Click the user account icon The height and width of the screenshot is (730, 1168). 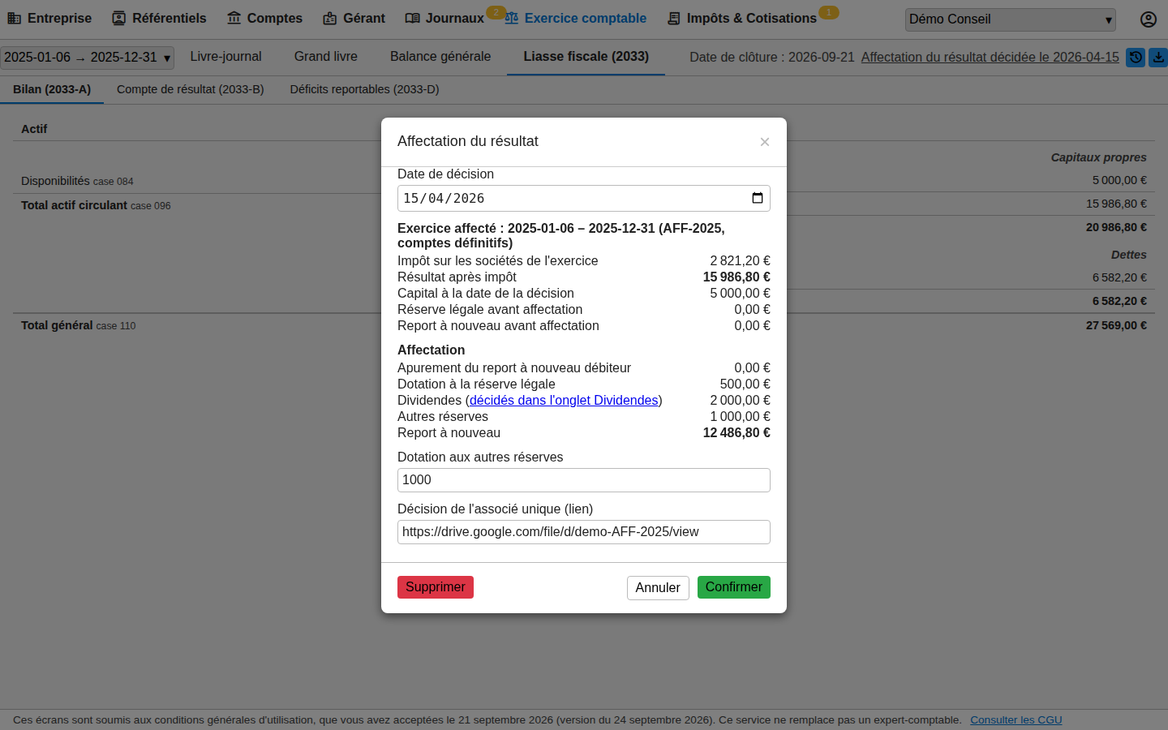click(1148, 19)
